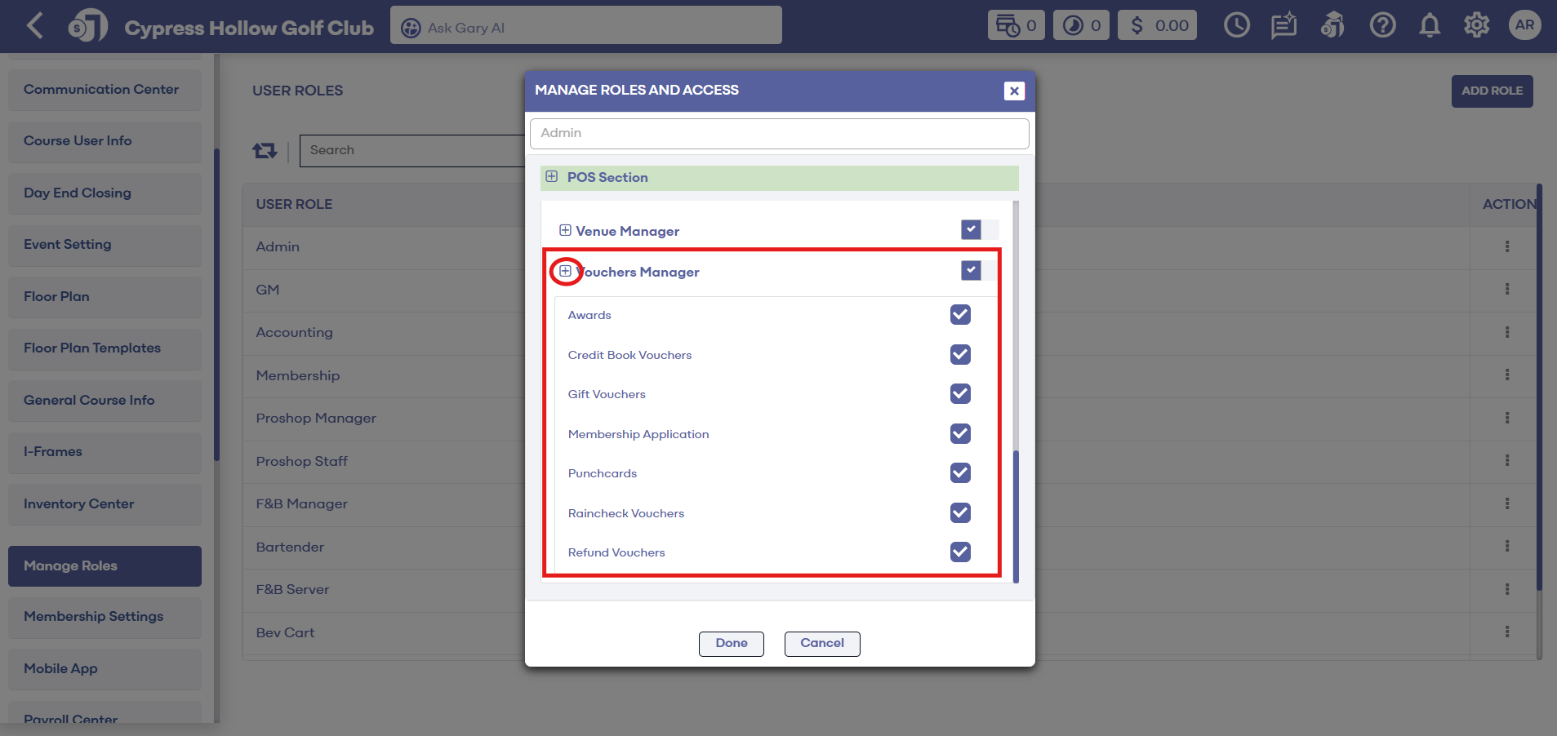1557x736 pixels.
Task: Expand the POS Section group
Action: [x=552, y=177]
